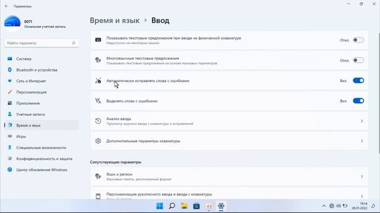Click the Специальные возможности accessibility icon
380x213 pixels.
(x=9, y=147)
